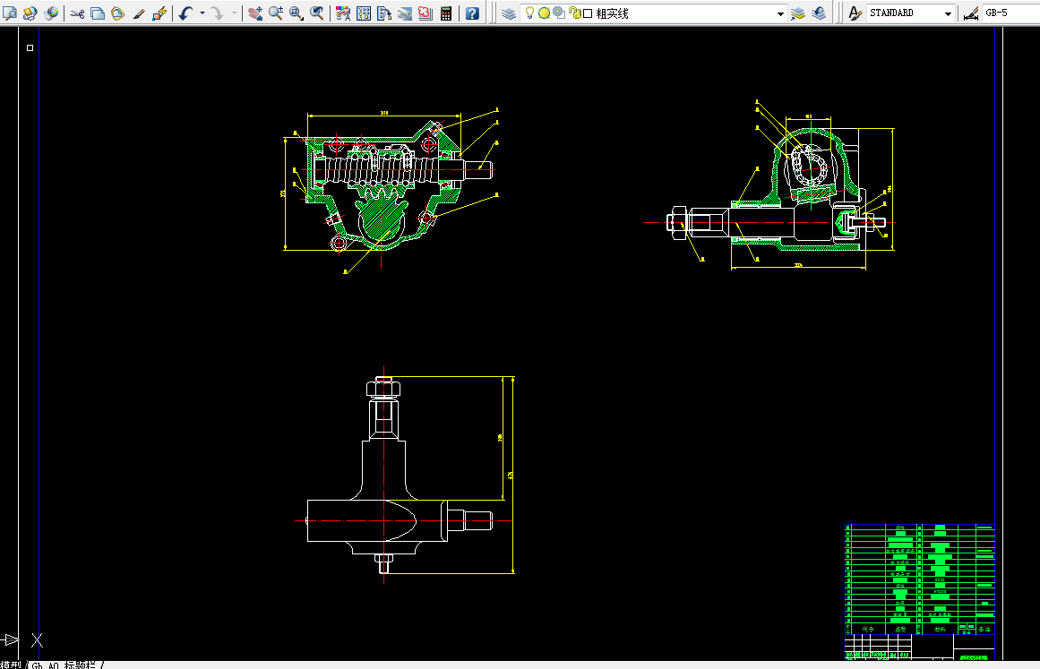Screen dimensions: 1040x669
Task: Open the Properties palette icon
Action: (x=343, y=13)
